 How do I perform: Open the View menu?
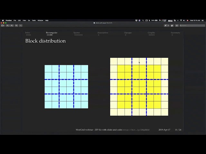tap(24, 21)
